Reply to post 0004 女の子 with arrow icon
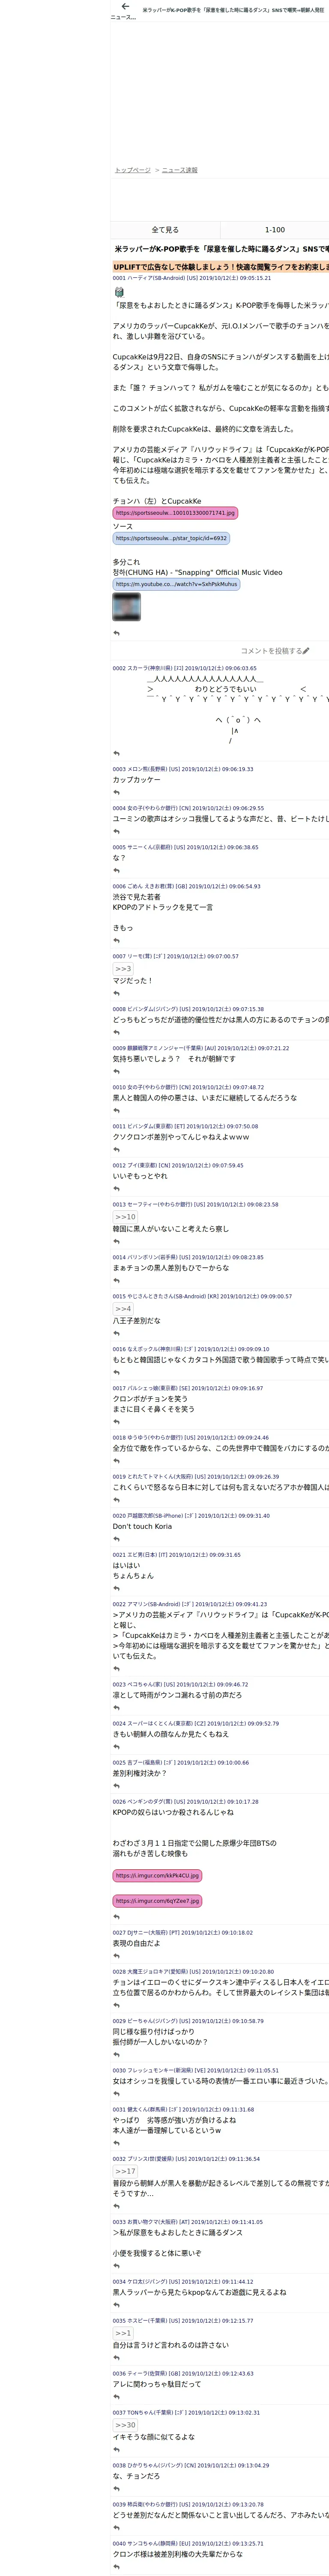The image size is (329, 2576). coord(117,832)
